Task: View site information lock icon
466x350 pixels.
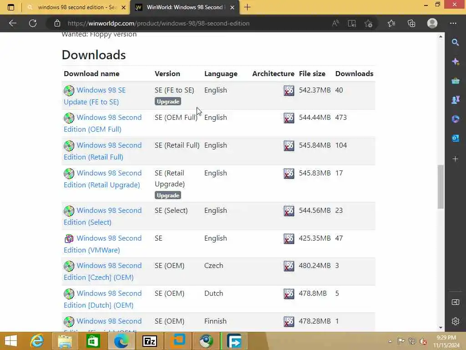Action: 57,23
